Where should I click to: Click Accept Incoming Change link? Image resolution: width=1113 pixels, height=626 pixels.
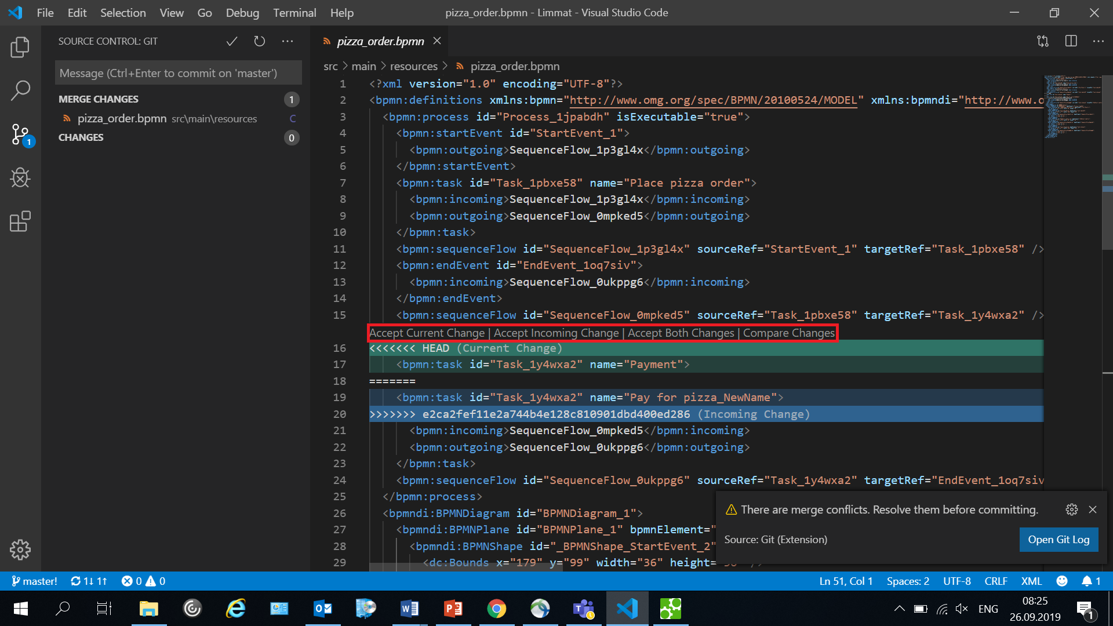coord(556,333)
